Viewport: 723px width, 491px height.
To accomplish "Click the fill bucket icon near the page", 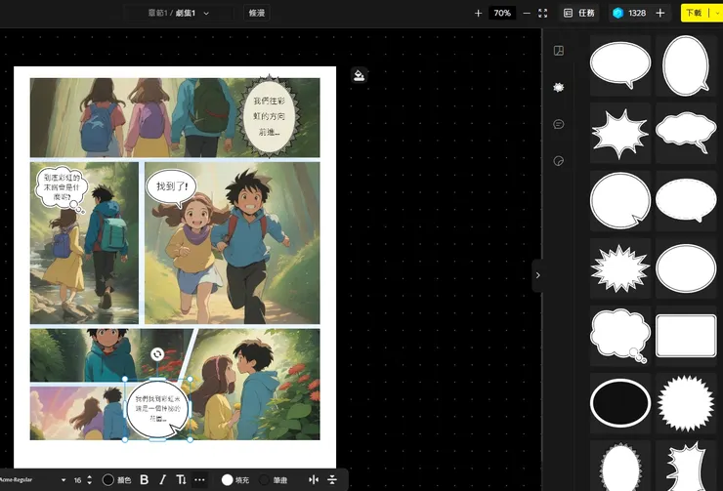I will click(359, 75).
